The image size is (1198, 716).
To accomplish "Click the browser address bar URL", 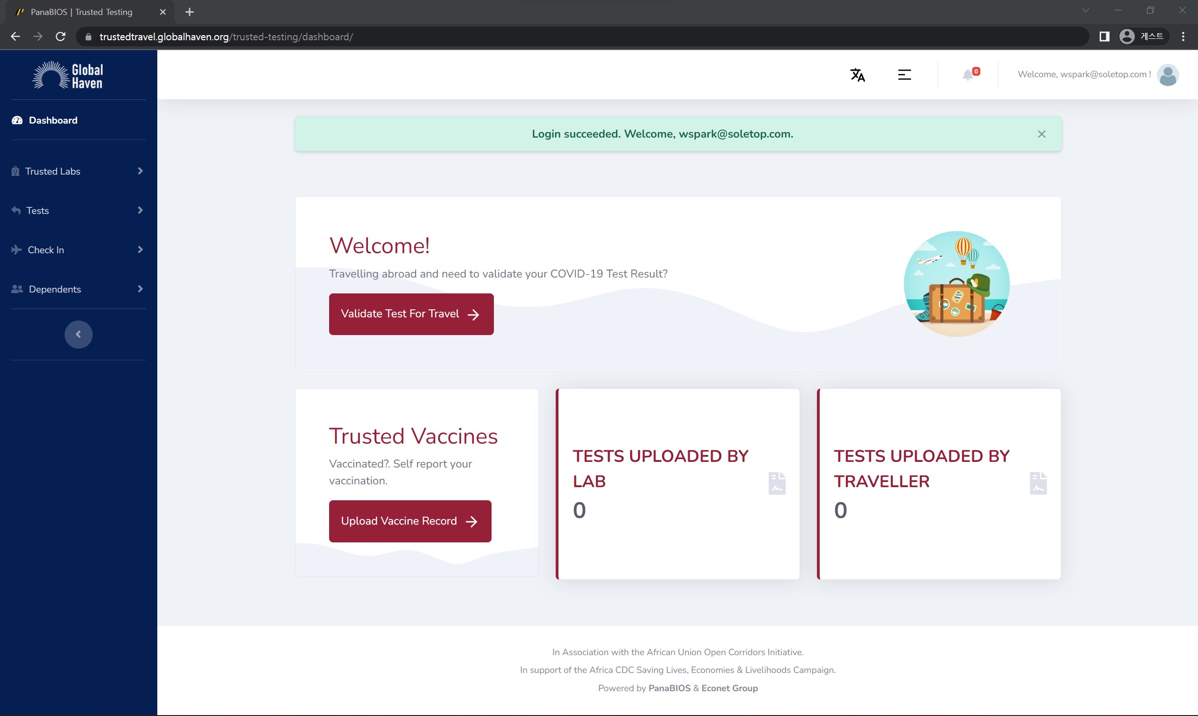I will click(x=226, y=37).
